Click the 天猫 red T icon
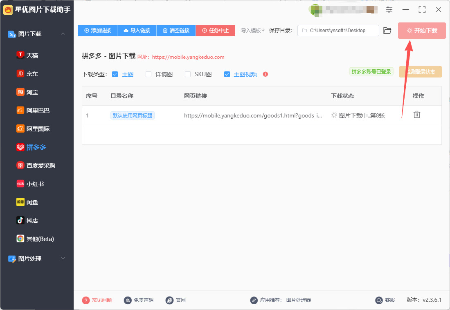The height and width of the screenshot is (310, 450). [20, 55]
